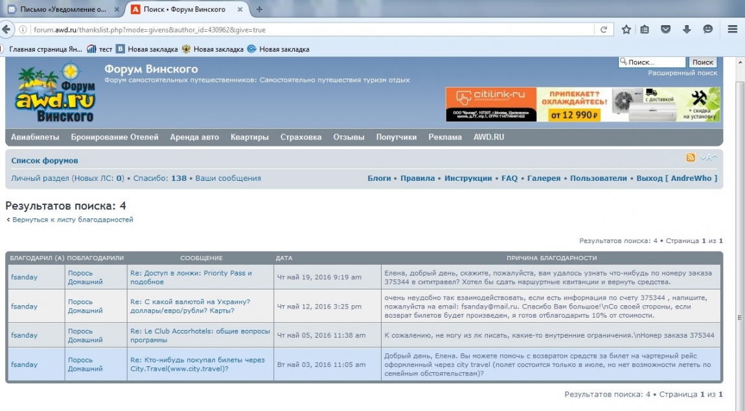Image resolution: width=745 pixels, height=411 pixels.
Task: Click the font size changer icon
Action: click(x=709, y=158)
